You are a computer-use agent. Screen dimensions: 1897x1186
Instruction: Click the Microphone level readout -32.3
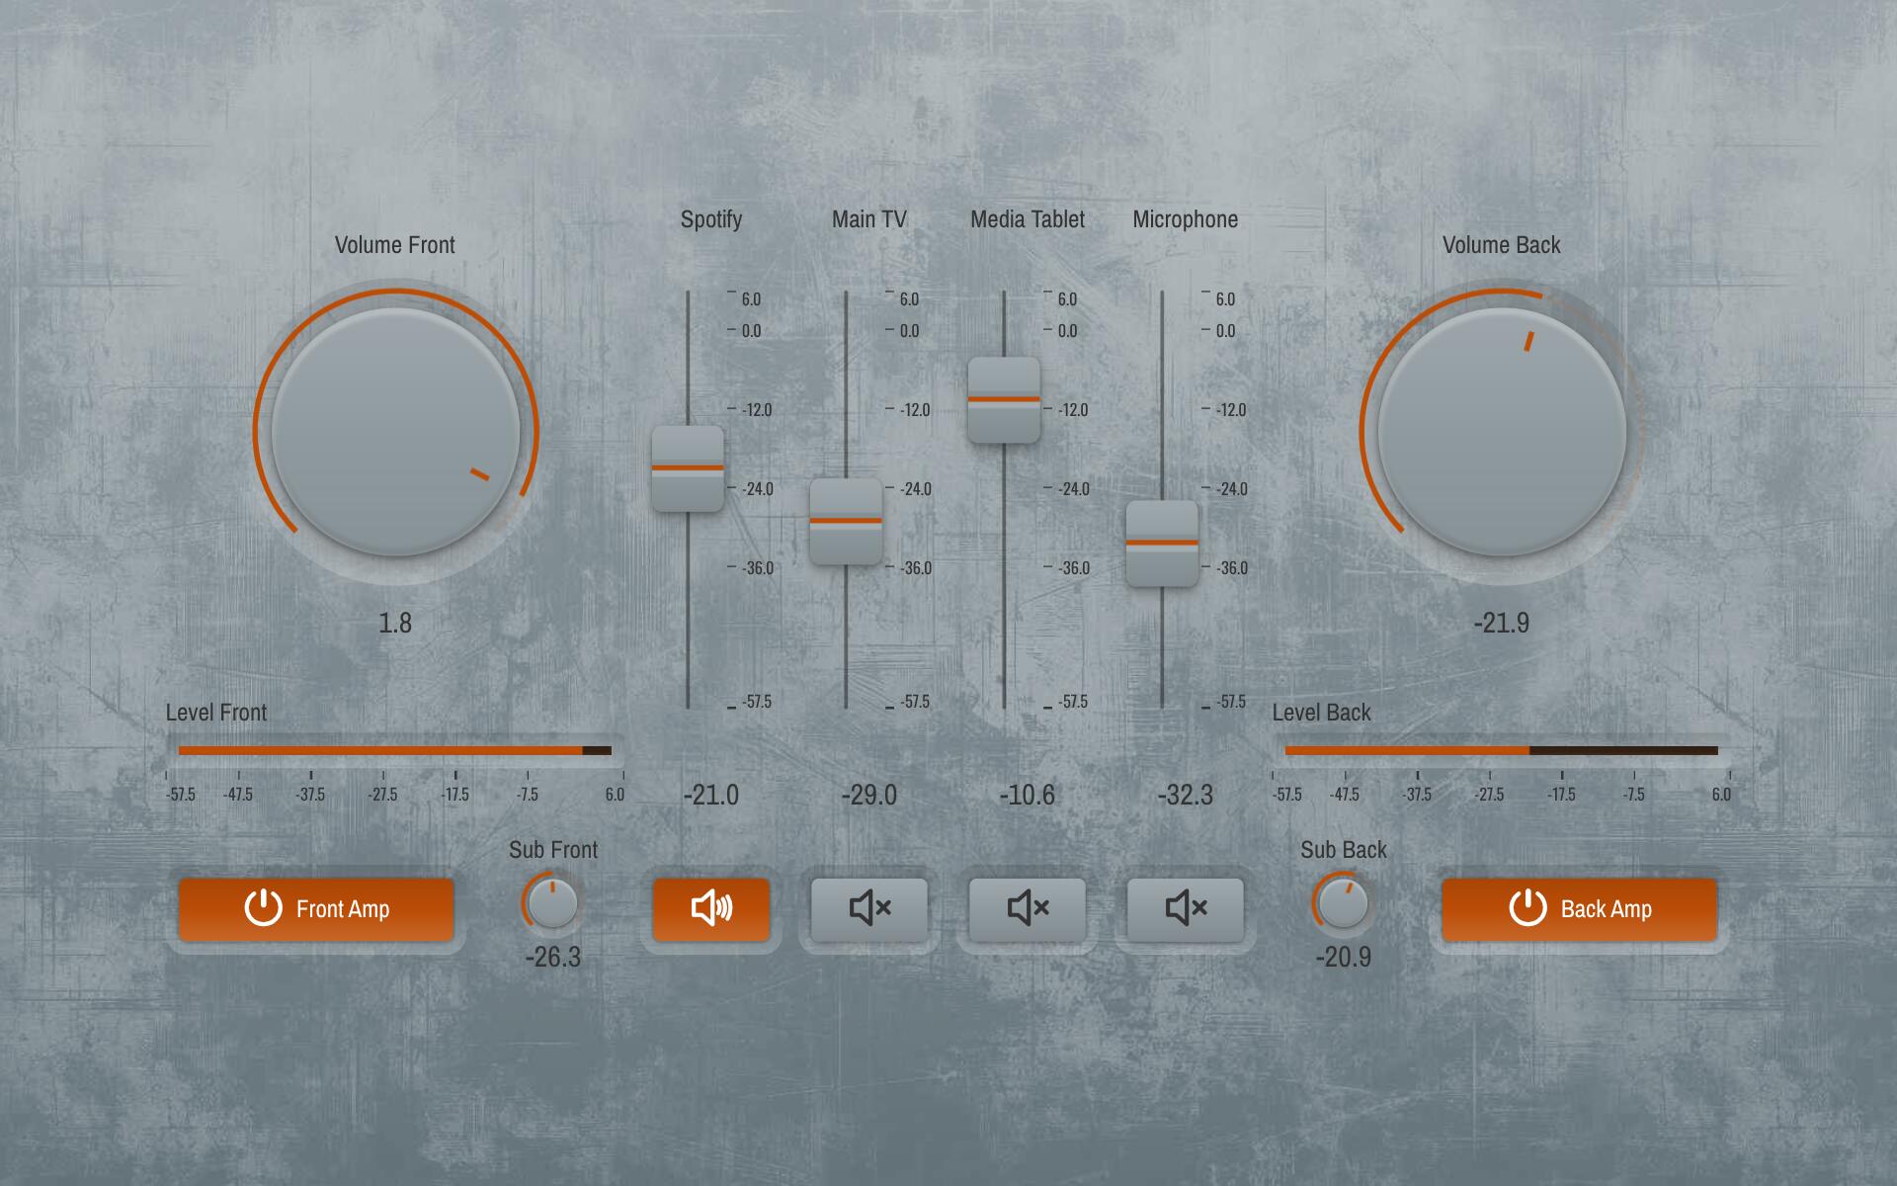click(1185, 795)
